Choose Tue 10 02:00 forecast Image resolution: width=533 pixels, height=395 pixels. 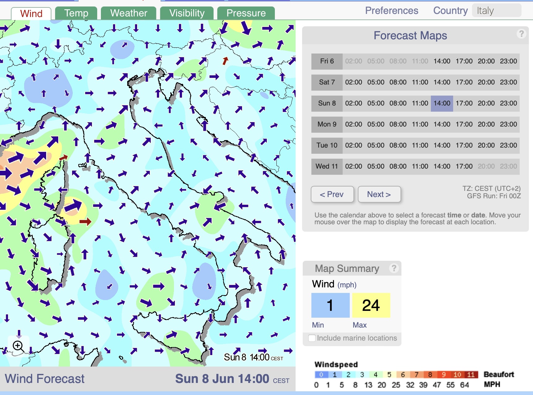pos(353,145)
